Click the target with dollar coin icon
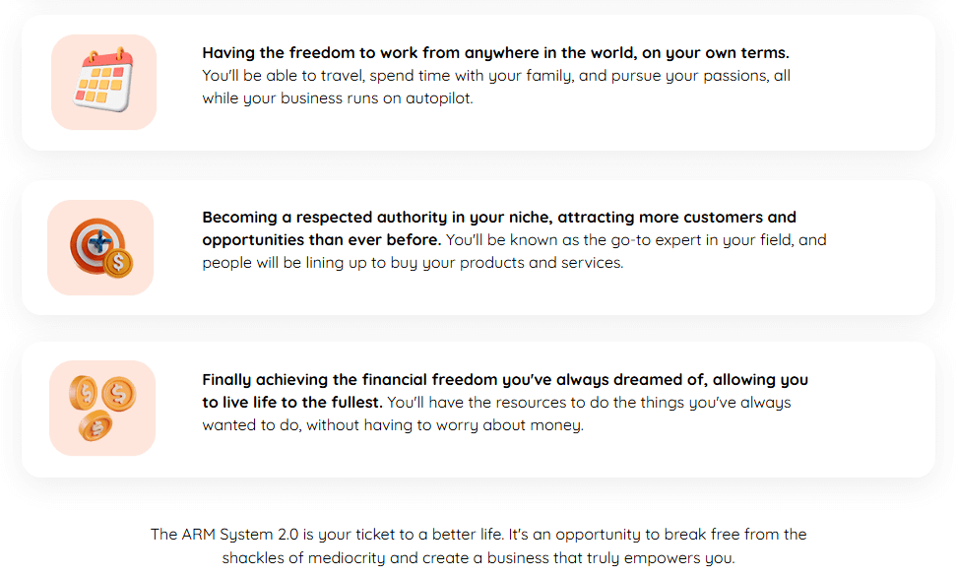Image resolution: width=957 pixels, height=575 pixels. click(100, 247)
